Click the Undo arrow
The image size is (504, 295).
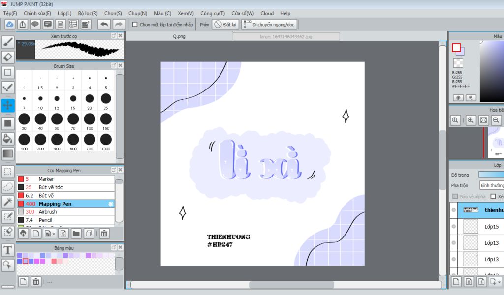104,25
